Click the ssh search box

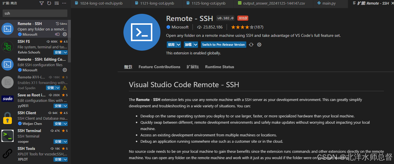(35, 13)
